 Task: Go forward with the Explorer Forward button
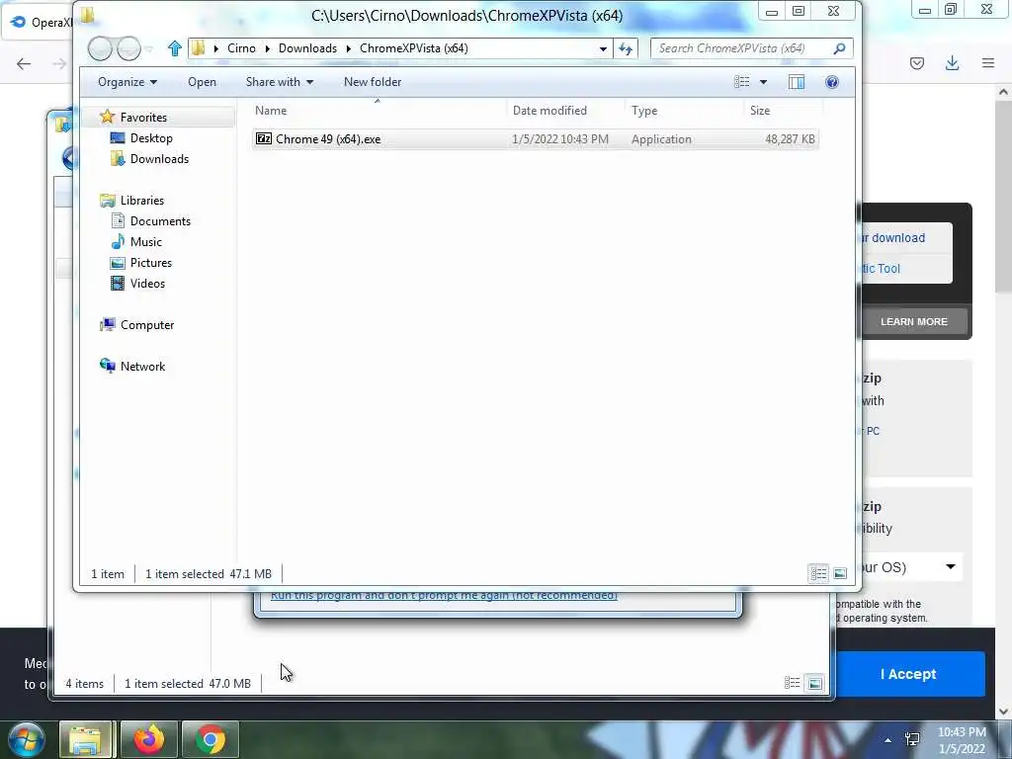[x=128, y=48]
